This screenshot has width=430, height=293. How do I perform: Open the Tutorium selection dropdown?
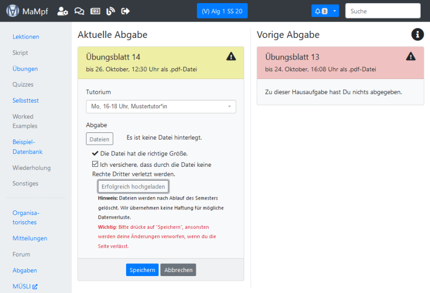[x=160, y=106]
